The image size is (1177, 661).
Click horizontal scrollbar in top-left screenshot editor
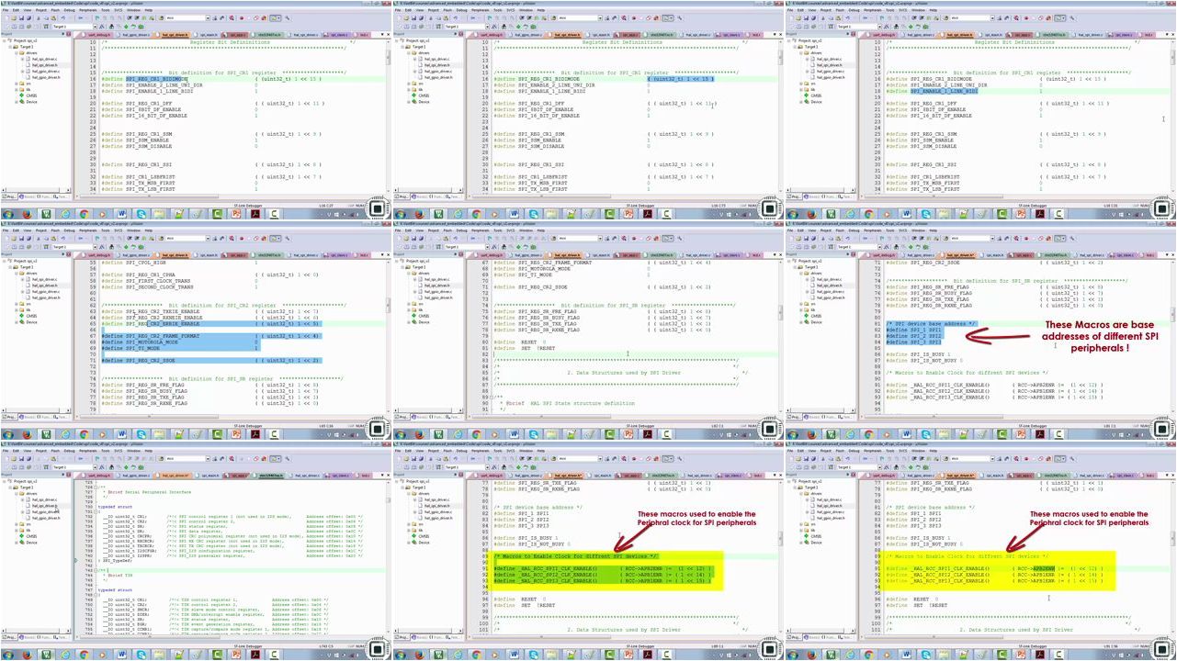pos(147,196)
